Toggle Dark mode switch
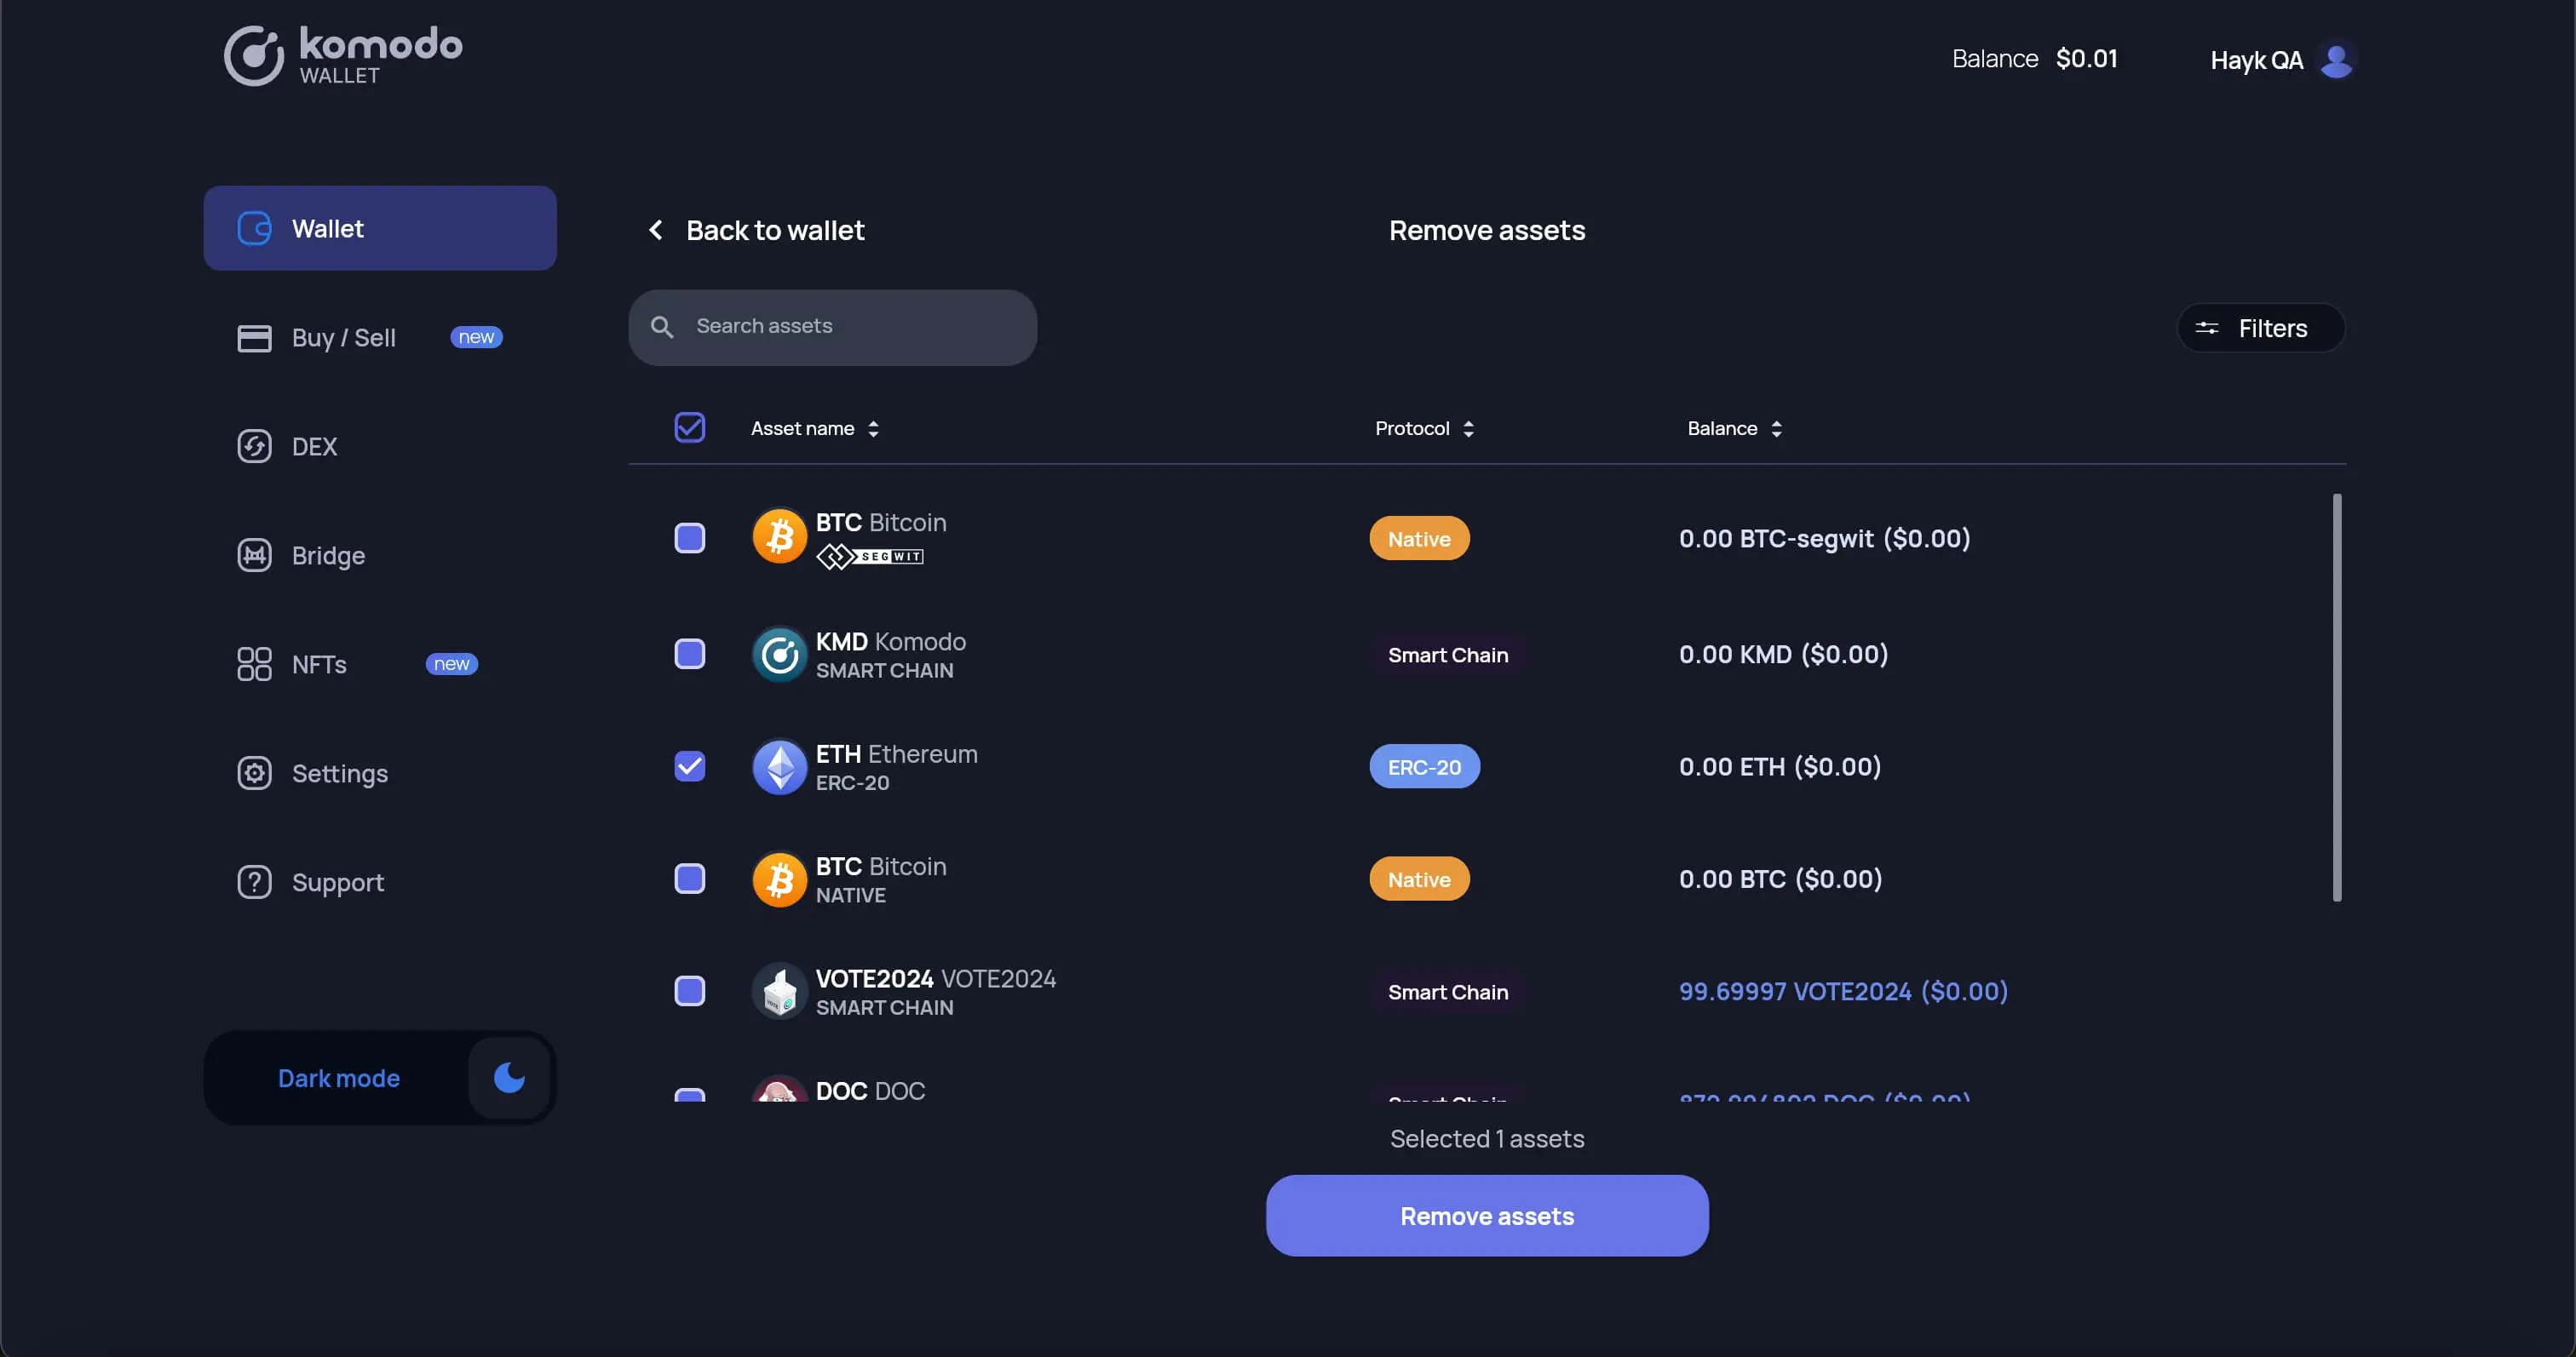 [x=508, y=1076]
